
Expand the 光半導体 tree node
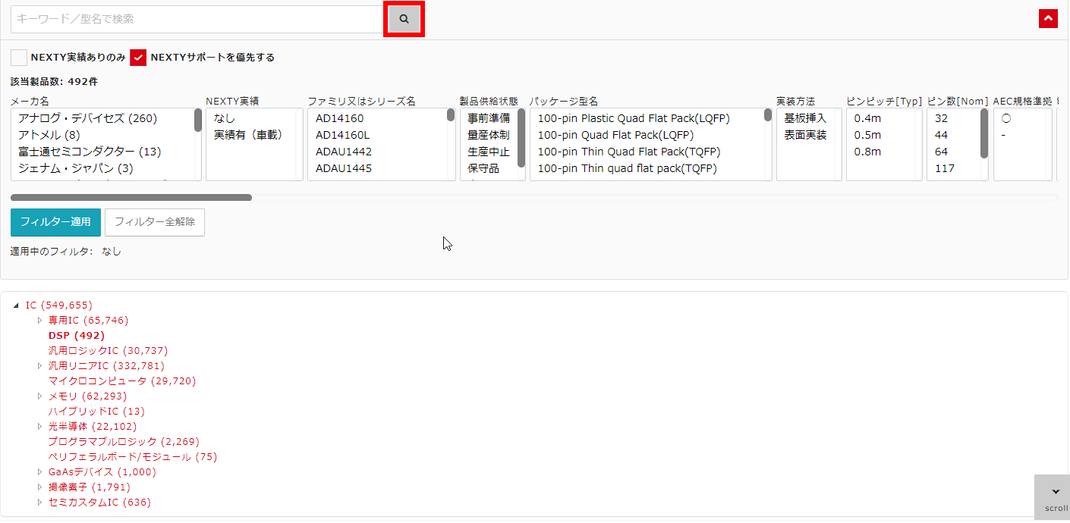pyautogui.click(x=39, y=426)
